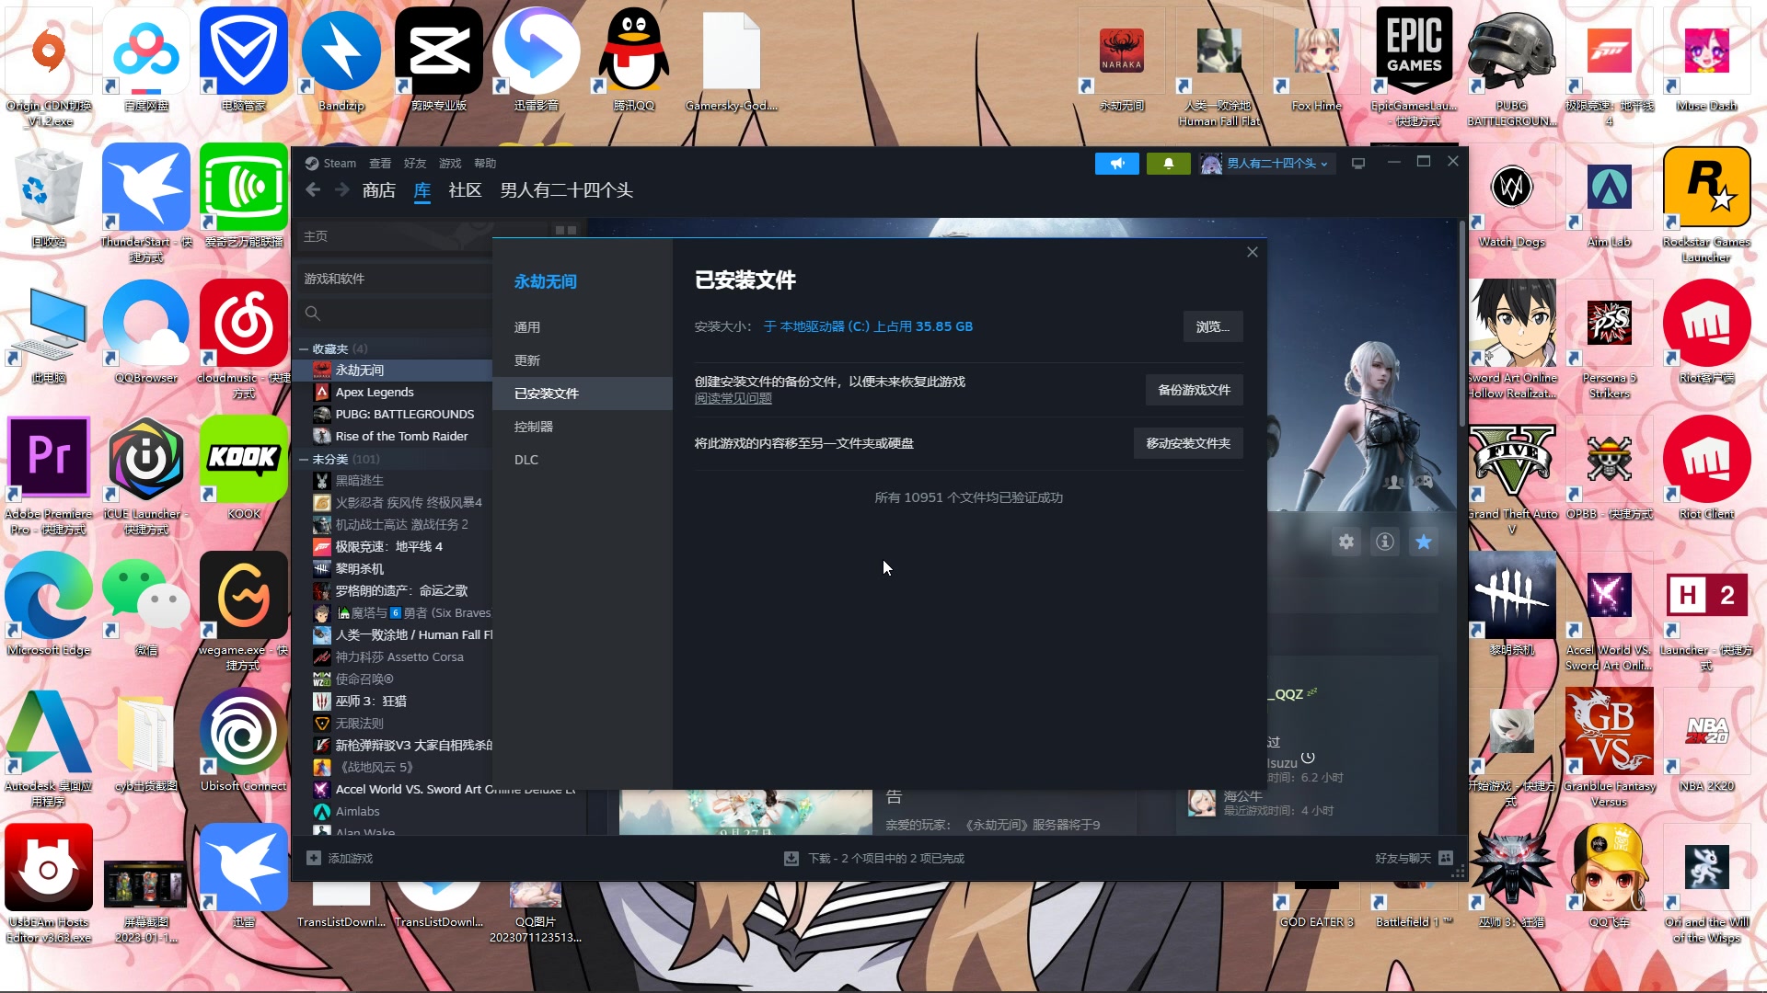
Task: Click the 备份游戏文件 button
Action: coord(1194,390)
